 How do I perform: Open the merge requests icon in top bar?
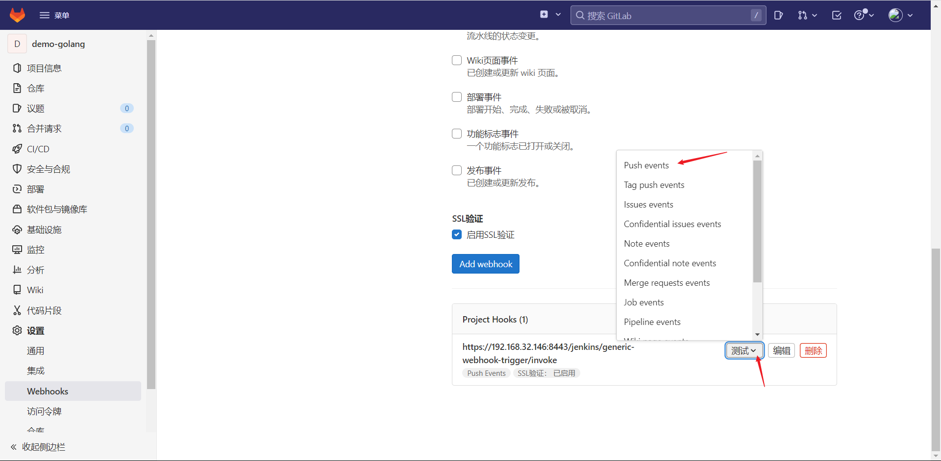(802, 15)
